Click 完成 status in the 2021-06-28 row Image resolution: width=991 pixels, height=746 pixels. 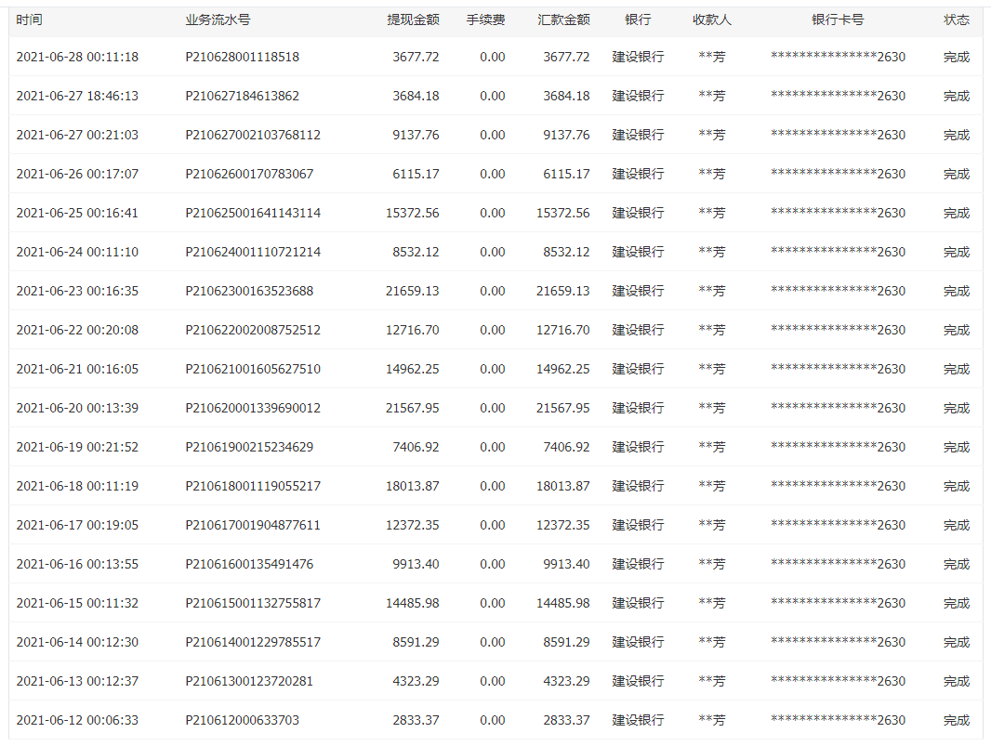[957, 57]
